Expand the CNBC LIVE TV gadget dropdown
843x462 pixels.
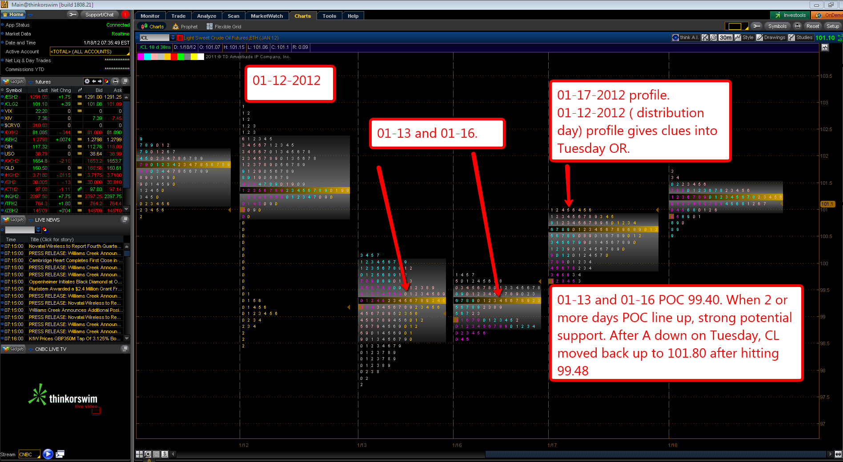click(31, 349)
